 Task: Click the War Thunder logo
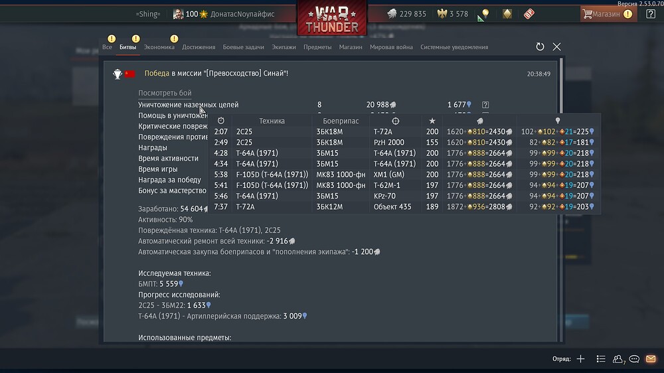point(332,18)
